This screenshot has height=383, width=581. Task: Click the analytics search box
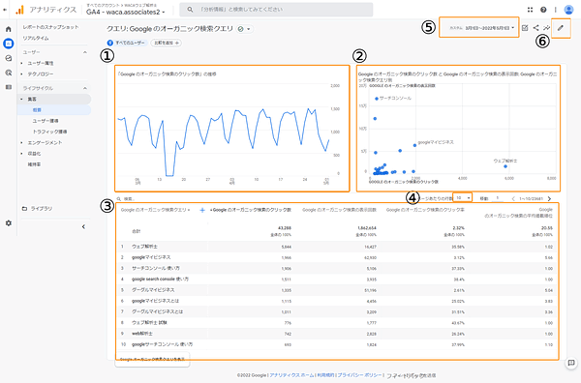click(x=276, y=10)
